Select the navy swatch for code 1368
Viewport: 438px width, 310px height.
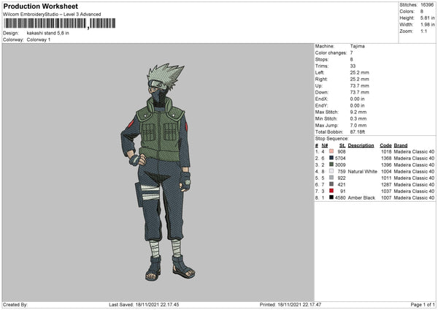[331, 158]
